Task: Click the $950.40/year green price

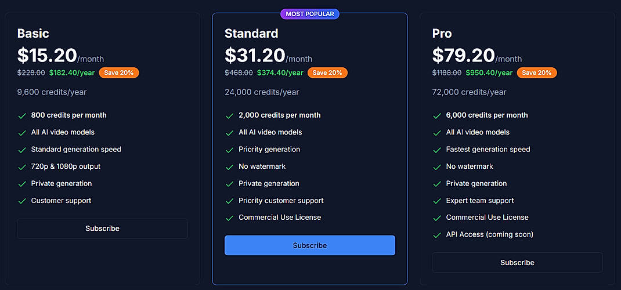Action: tap(489, 73)
